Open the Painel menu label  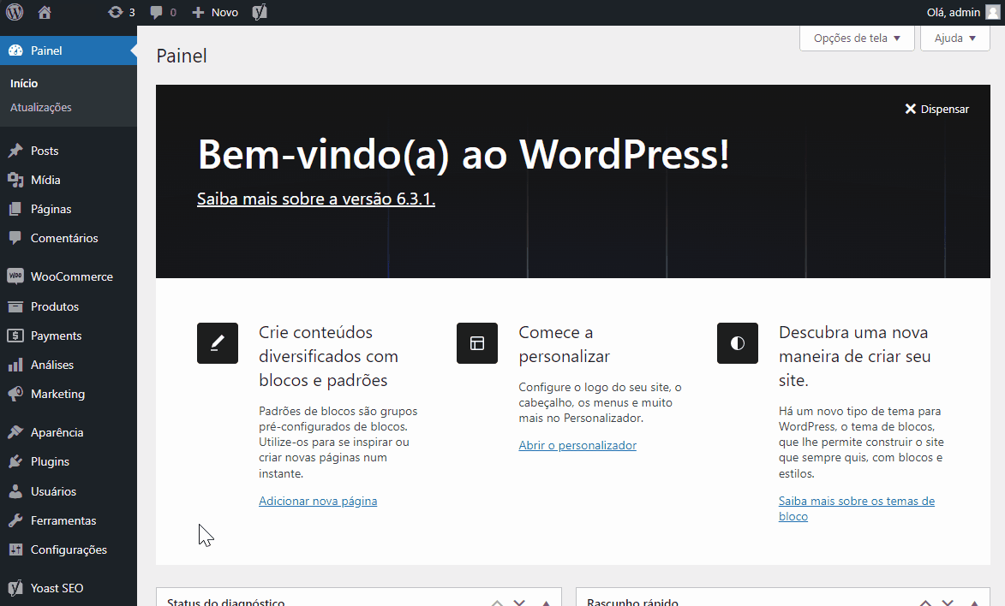pyautogui.click(x=46, y=50)
